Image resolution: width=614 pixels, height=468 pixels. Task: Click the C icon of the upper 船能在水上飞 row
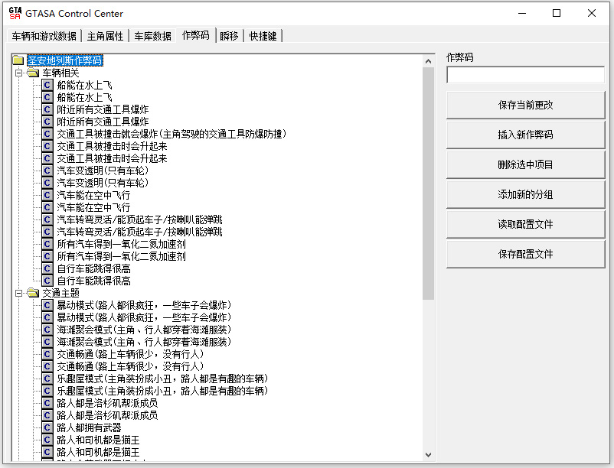(x=47, y=85)
